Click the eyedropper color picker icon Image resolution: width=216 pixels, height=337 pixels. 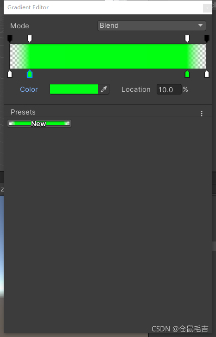pos(104,89)
